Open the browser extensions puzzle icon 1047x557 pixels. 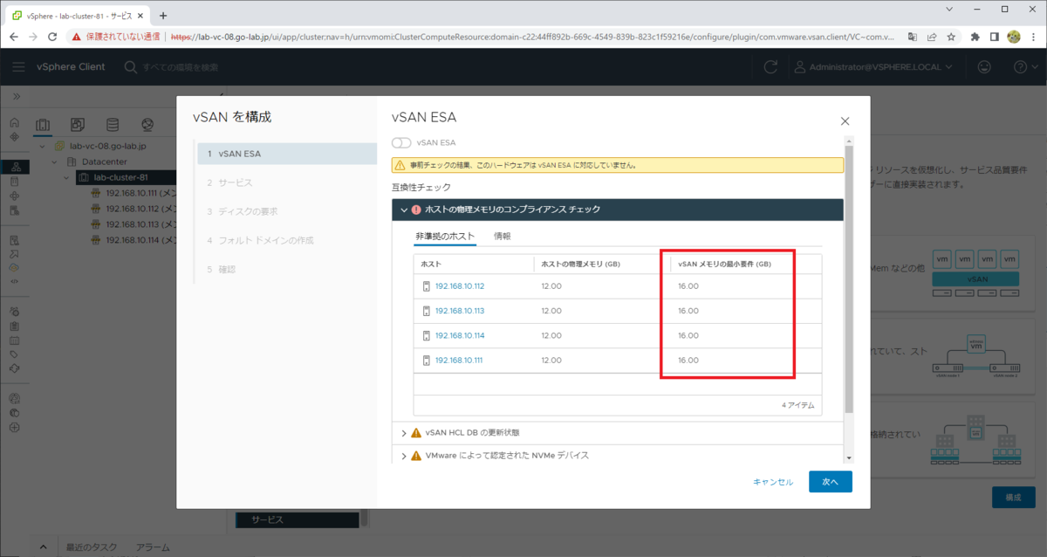pyautogui.click(x=975, y=37)
